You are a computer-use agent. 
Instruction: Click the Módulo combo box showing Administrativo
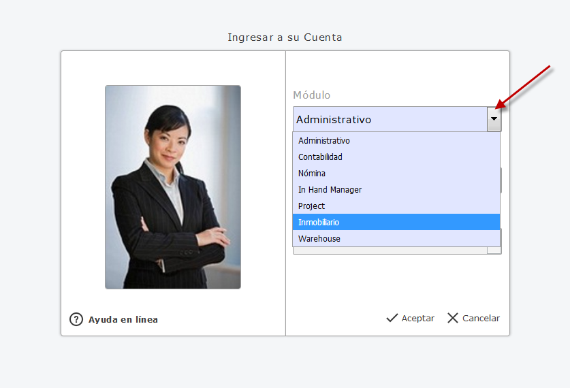click(x=390, y=119)
